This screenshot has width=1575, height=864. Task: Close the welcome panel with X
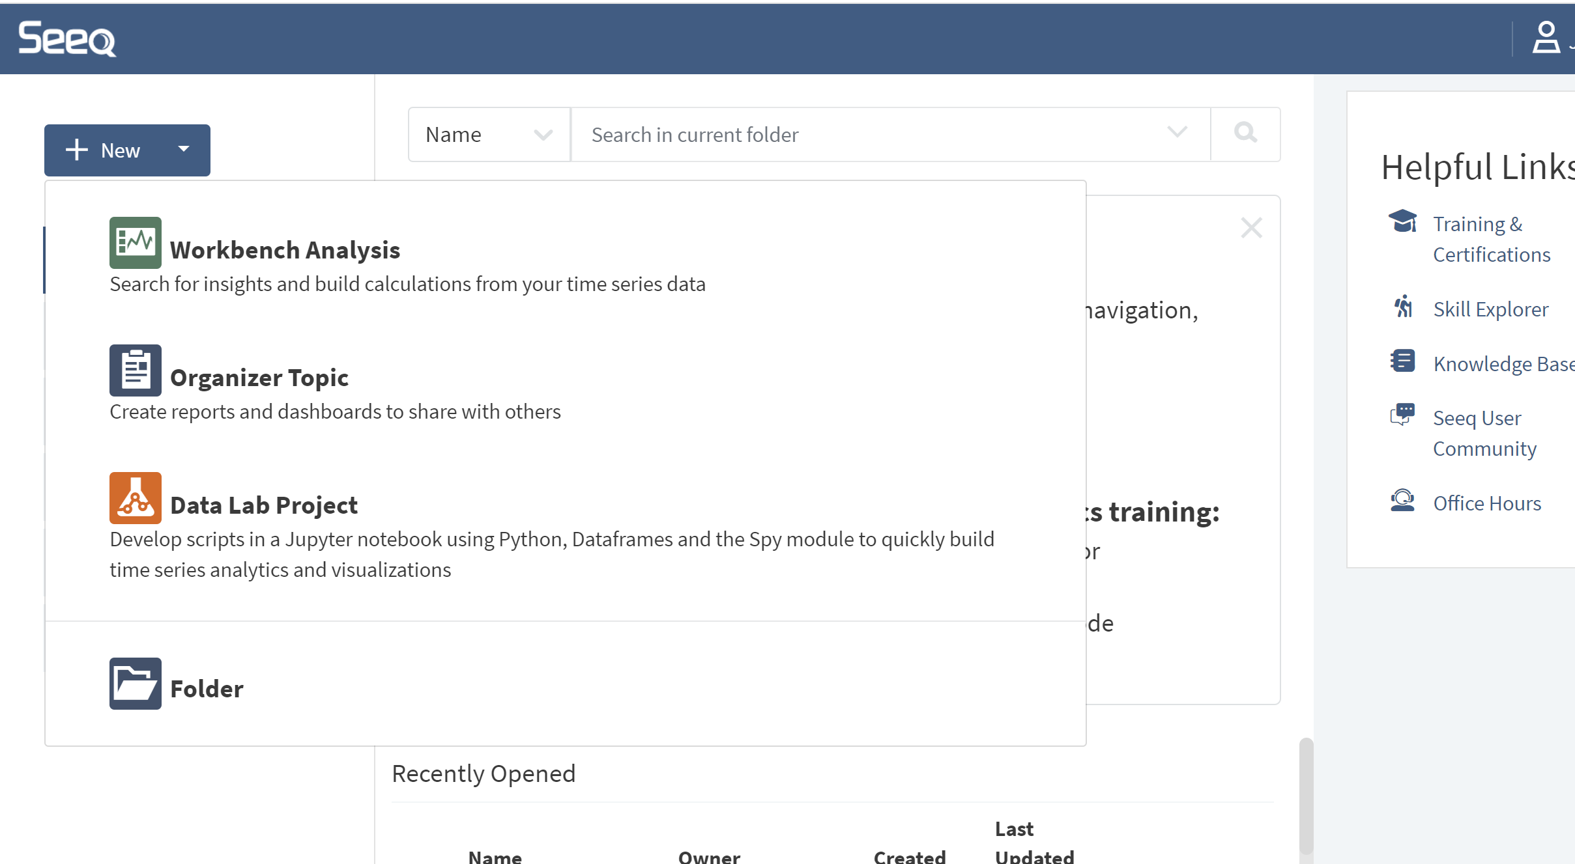(x=1251, y=228)
